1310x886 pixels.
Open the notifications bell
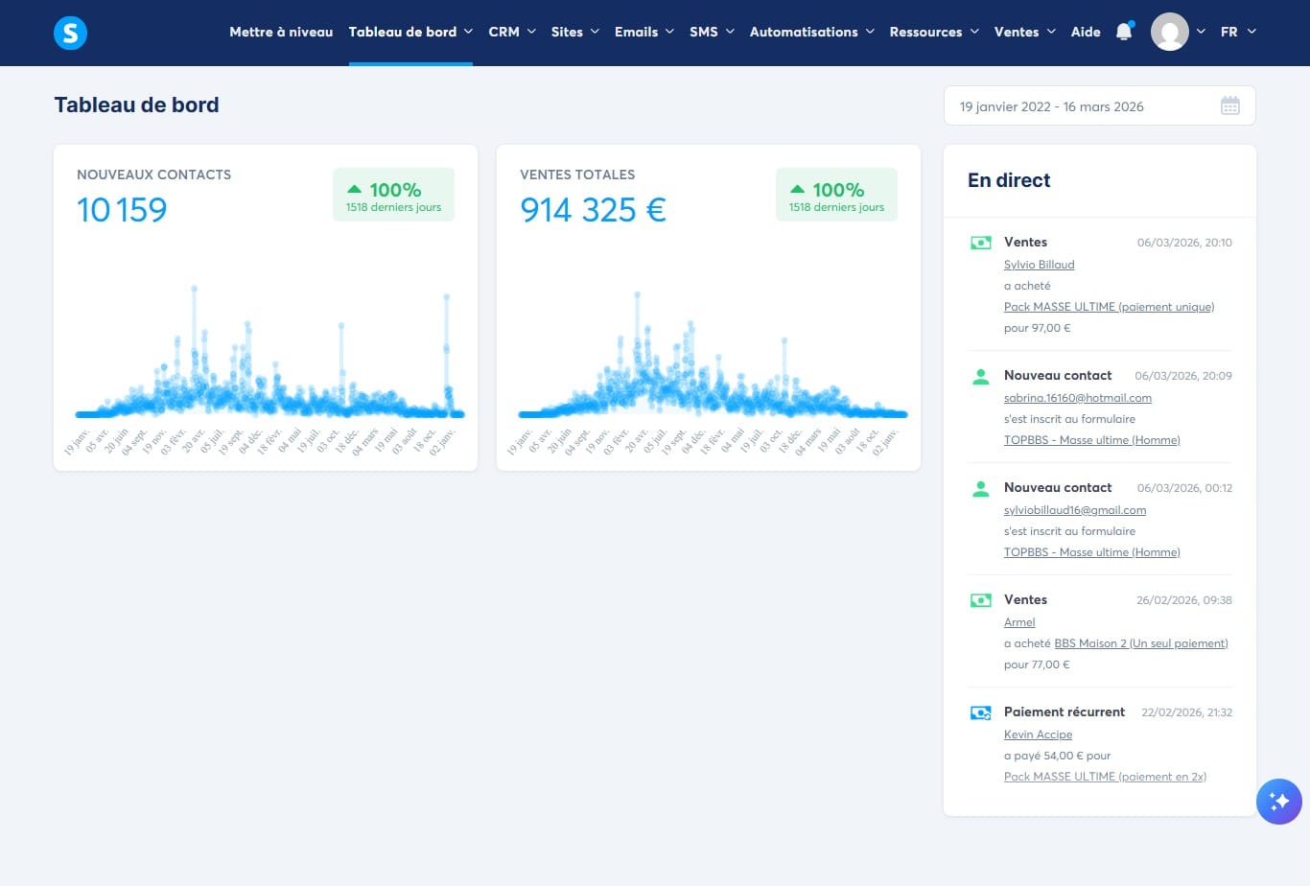click(1124, 32)
